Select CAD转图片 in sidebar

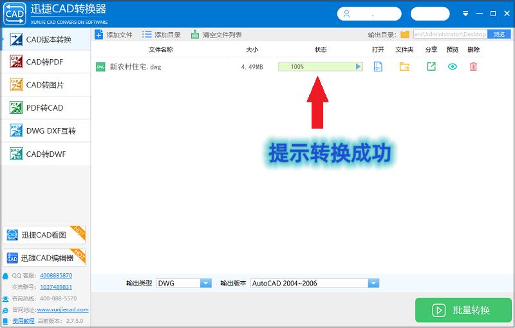(x=46, y=85)
